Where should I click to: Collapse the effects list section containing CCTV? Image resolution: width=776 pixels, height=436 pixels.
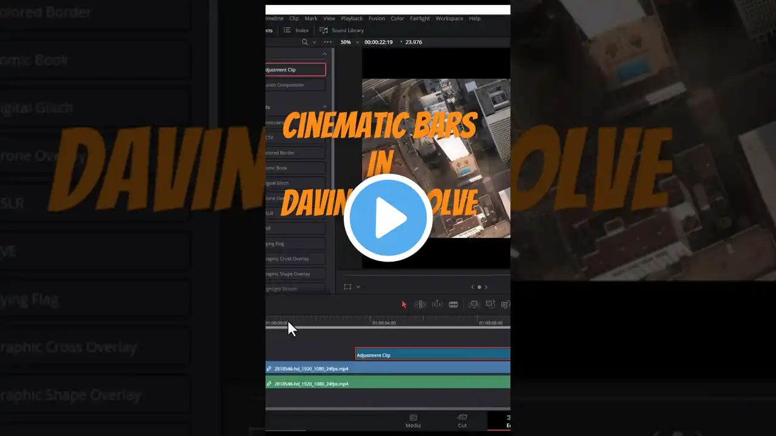point(324,107)
